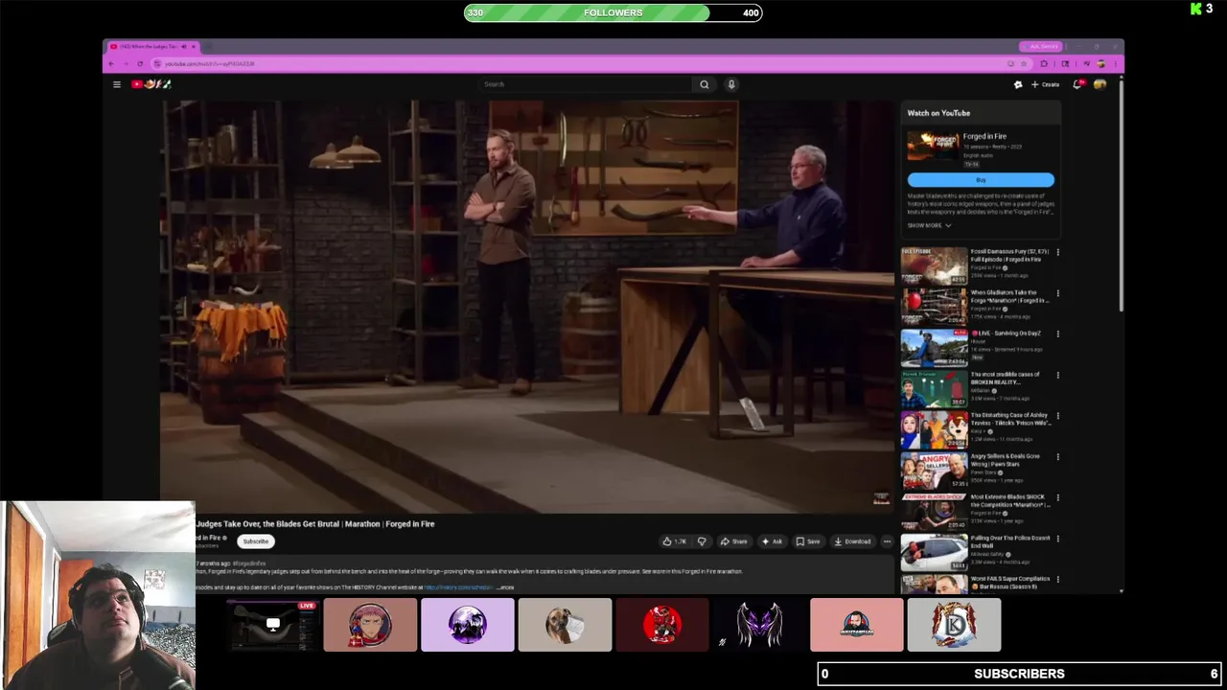Click the followers goal progress bar
Image resolution: width=1227 pixels, height=690 pixels.
point(613,12)
